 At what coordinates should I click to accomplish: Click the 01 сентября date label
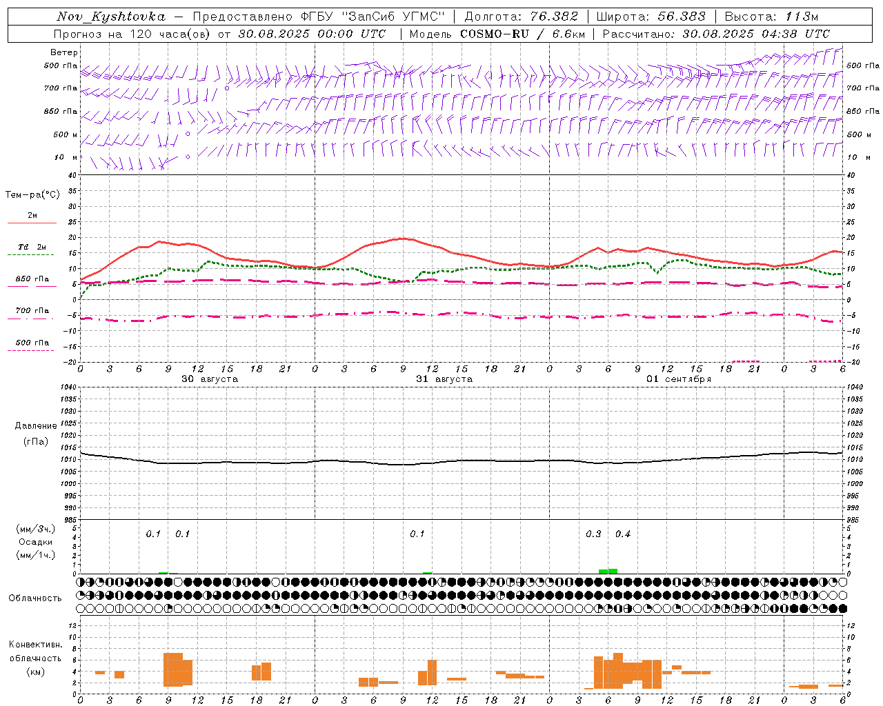coord(679,379)
